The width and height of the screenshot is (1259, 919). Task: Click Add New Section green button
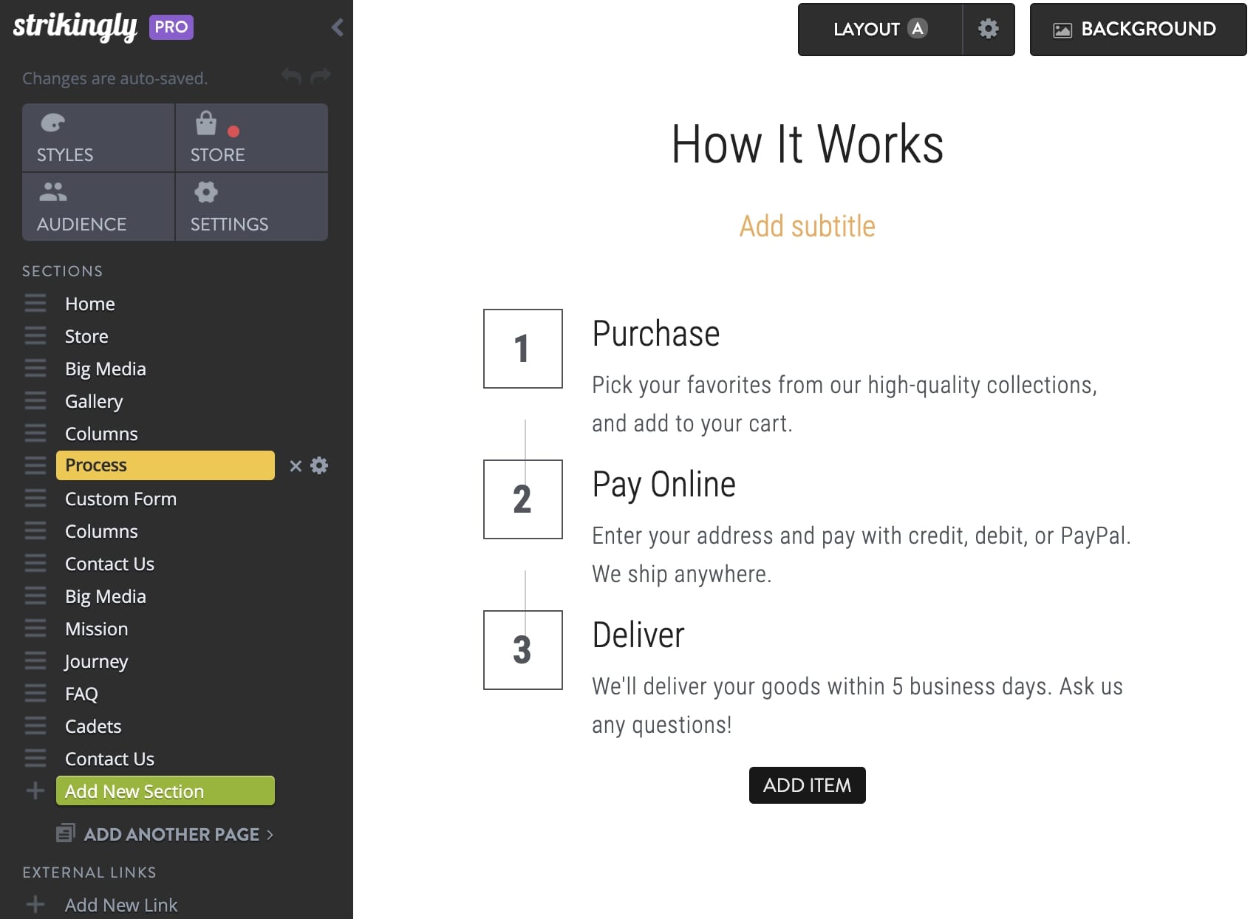165,791
